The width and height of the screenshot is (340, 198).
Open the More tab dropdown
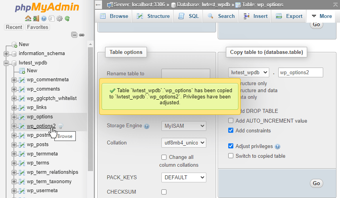pos(322,16)
